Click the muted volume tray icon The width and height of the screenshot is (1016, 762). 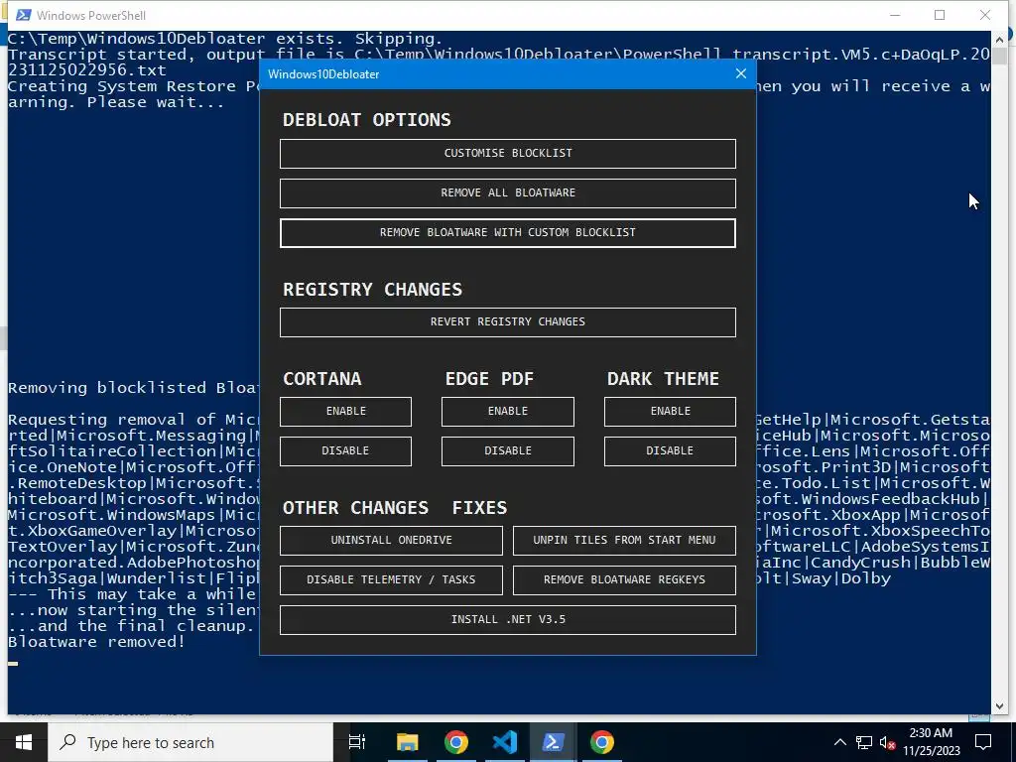click(x=887, y=742)
